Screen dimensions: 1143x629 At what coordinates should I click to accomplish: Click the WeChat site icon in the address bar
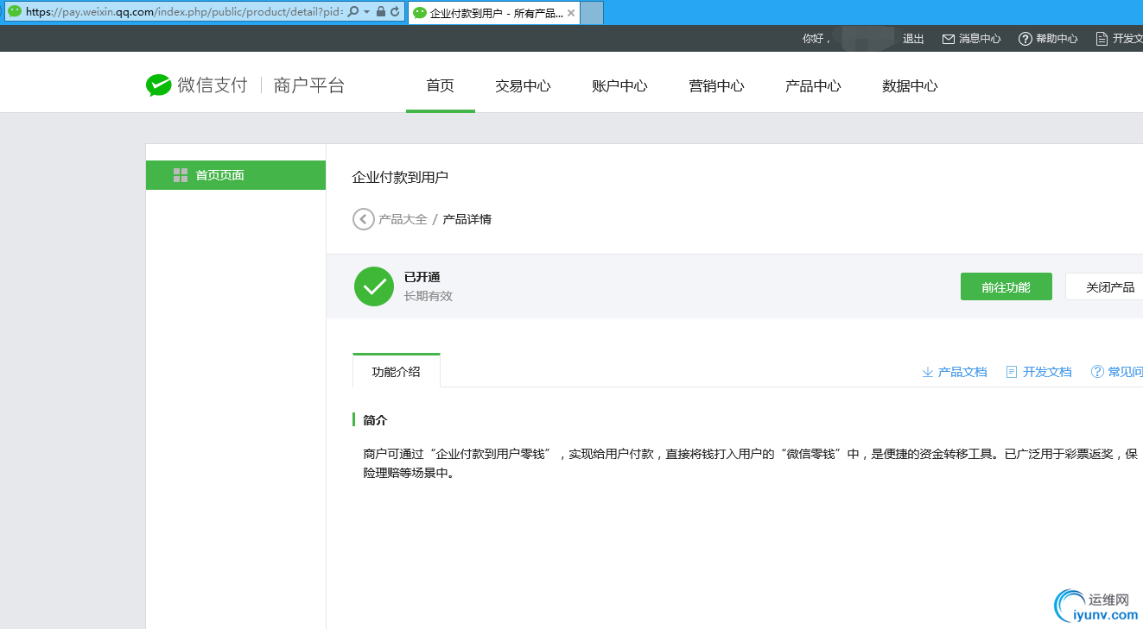click(15, 12)
